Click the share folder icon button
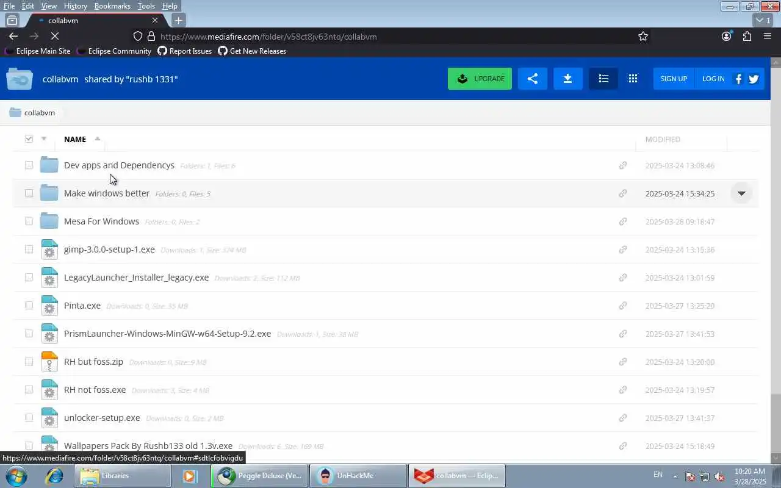This screenshot has height=488, width=781. tap(533, 79)
